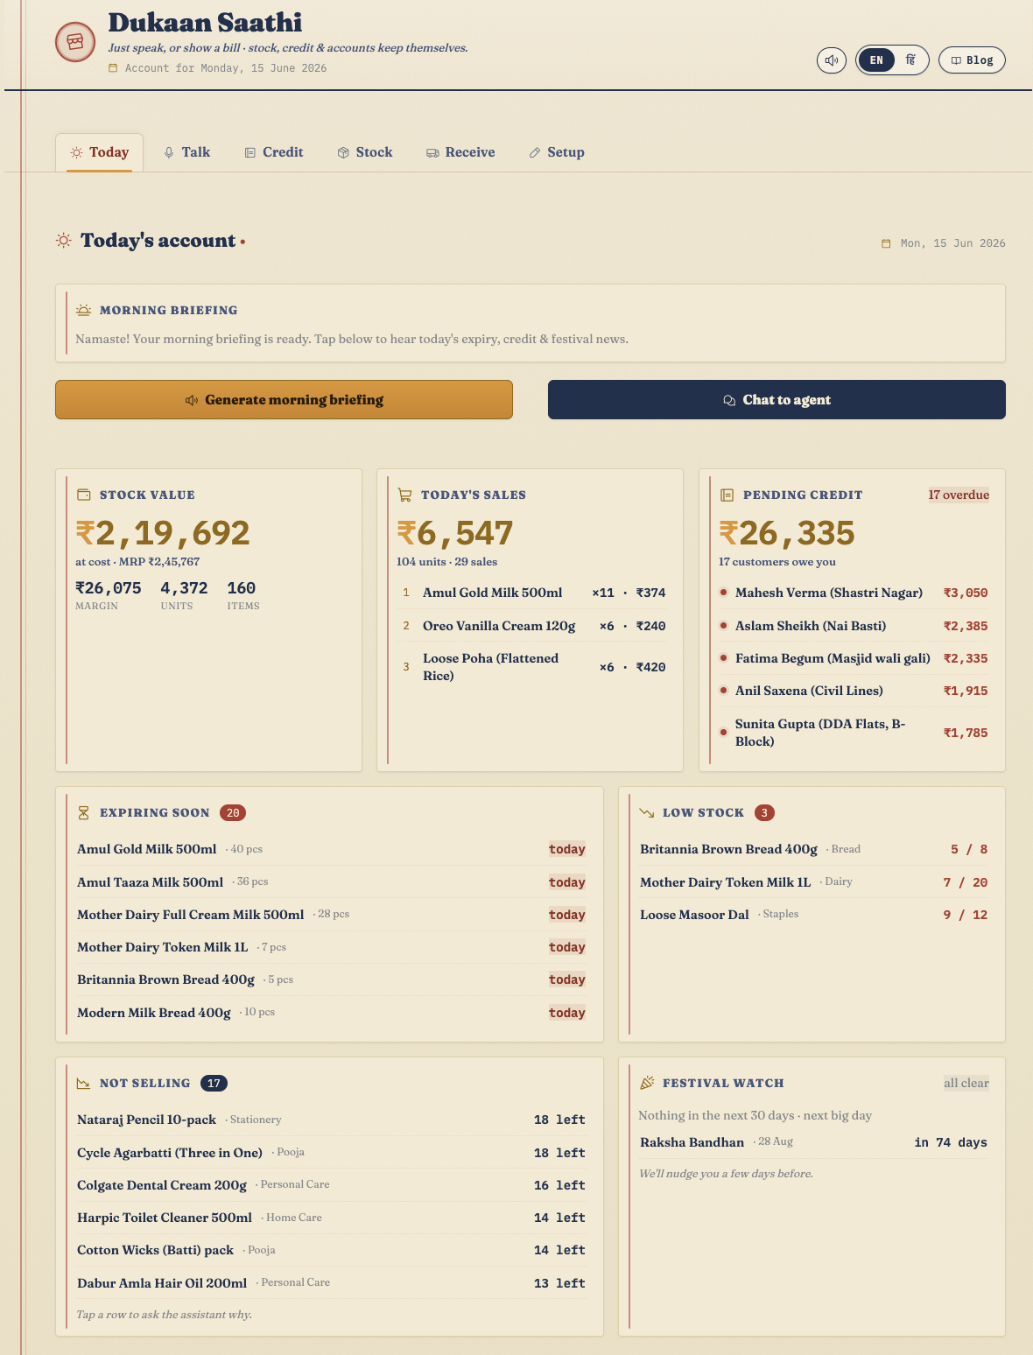The width and height of the screenshot is (1033, 1355).
Task: Switch to the Stock tab
Action: tap(365, 152)
